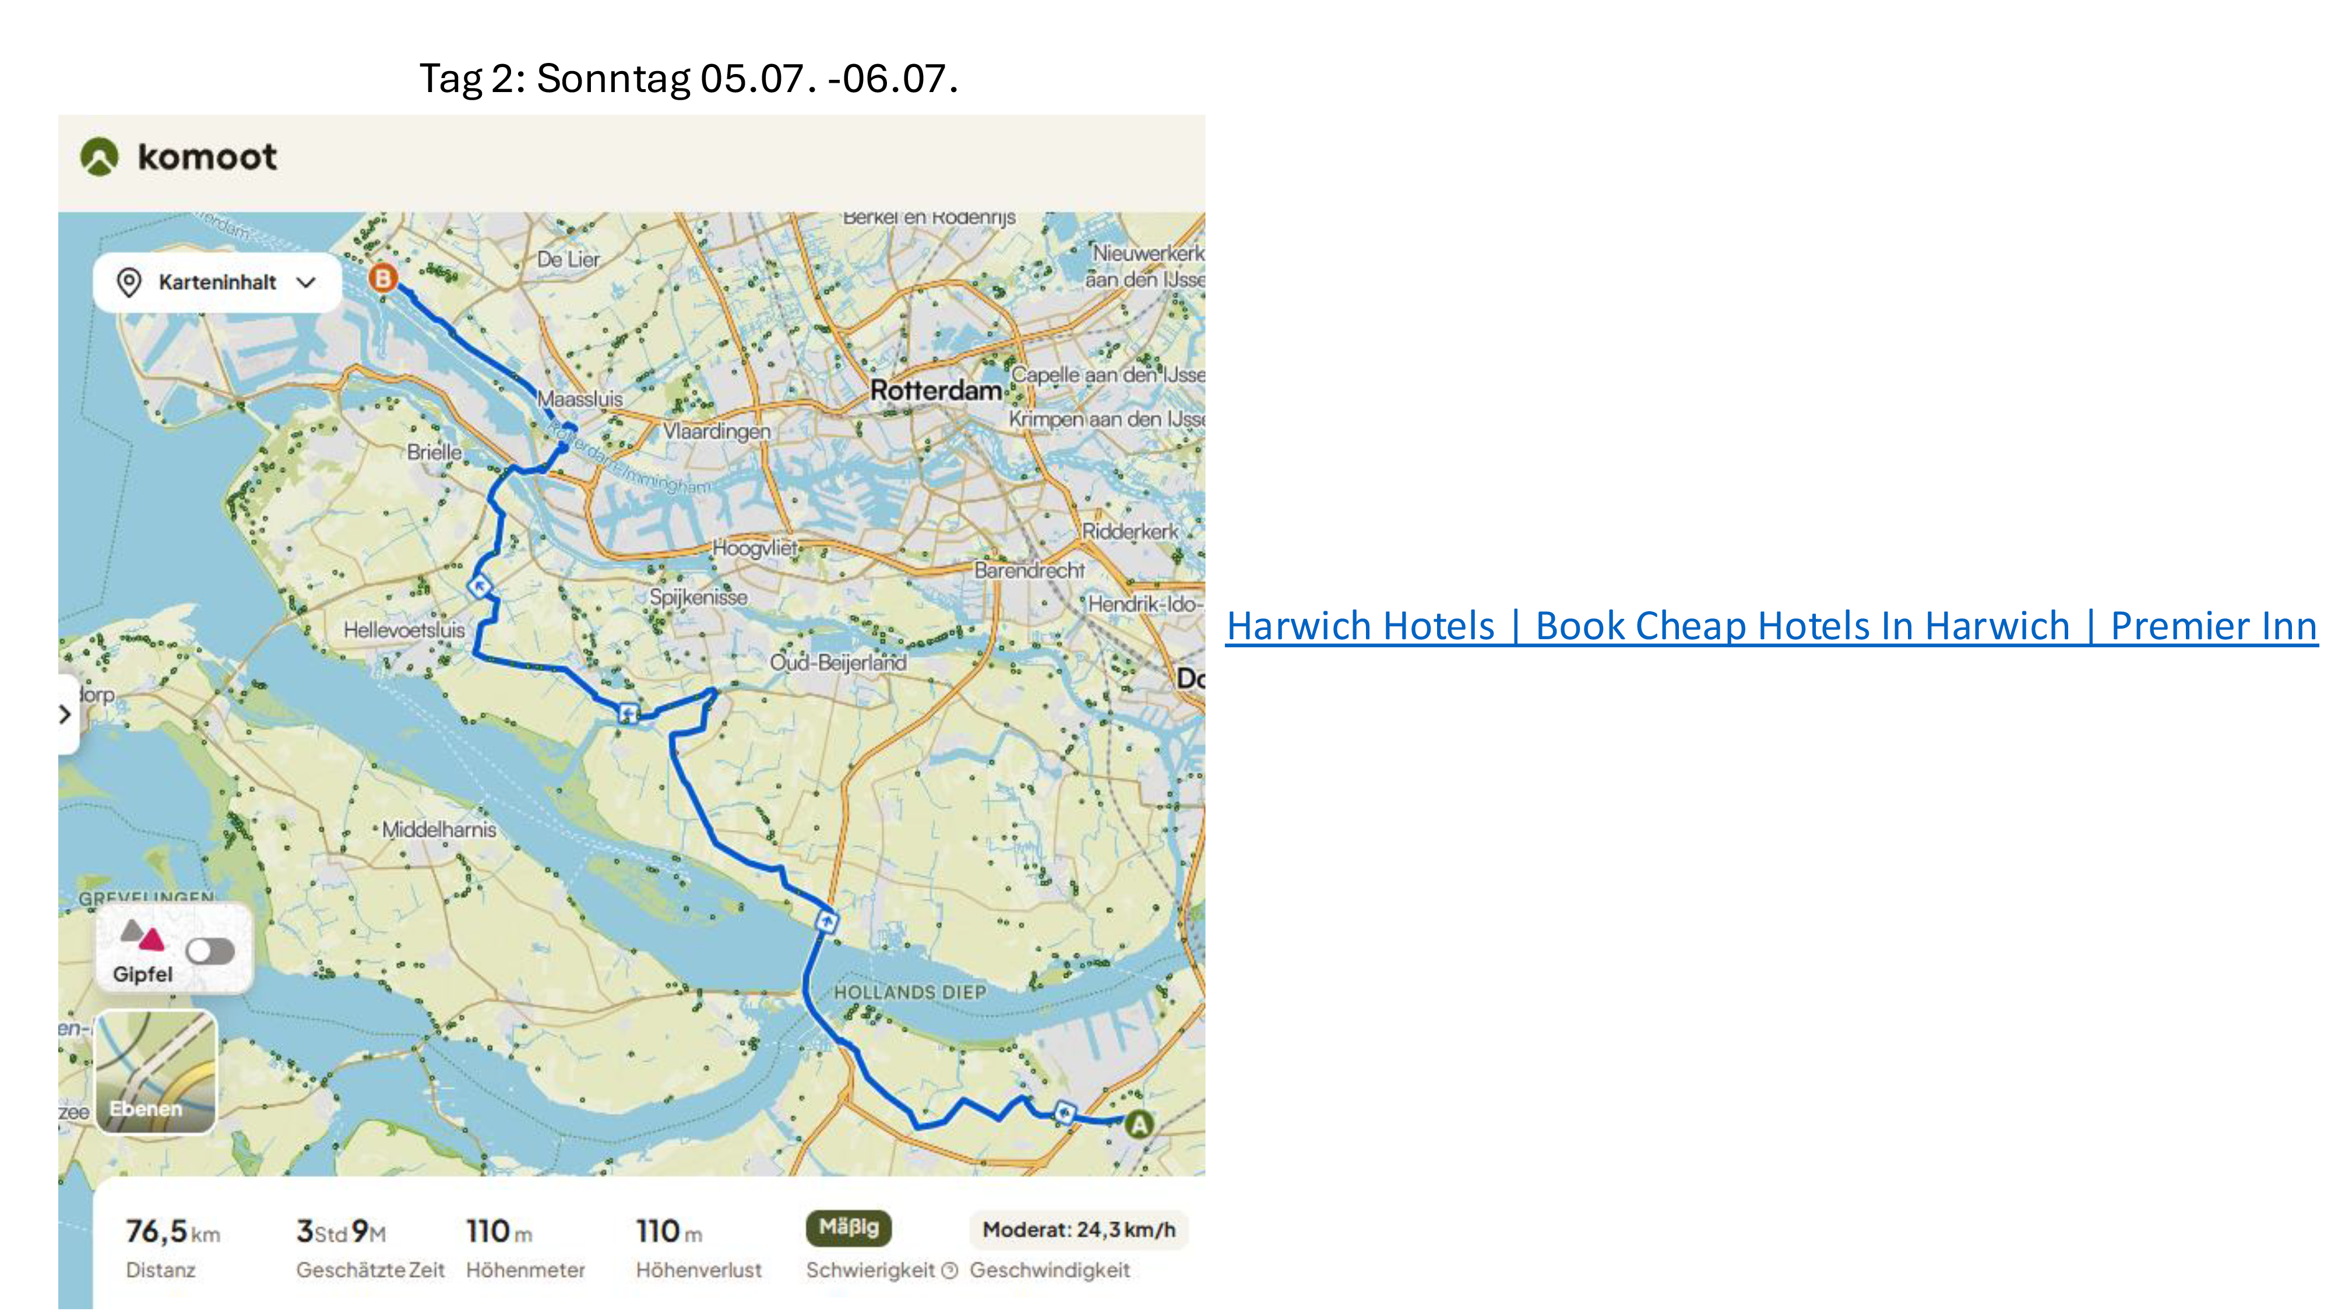Click the Hellevoetsluis label on the map
This screenshot has width=2331, height=1311.
coord(404,630)
